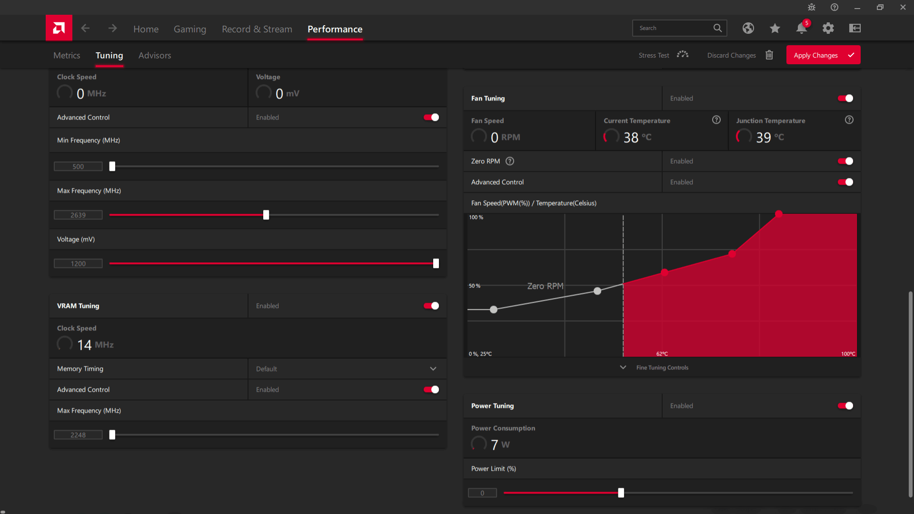The height and width of the screenshot is (514, 914).
Task: Switch to the Metrics tab
Action: click(x=67, y=55)
